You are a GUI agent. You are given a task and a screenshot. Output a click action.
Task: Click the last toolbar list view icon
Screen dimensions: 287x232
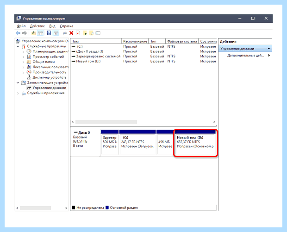[x=98, y=33]
